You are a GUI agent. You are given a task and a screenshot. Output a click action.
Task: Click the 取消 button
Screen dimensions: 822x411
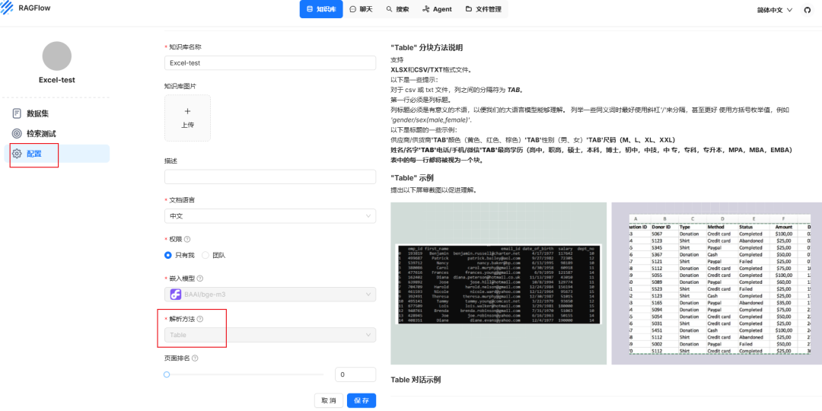[x=329, y=400]
